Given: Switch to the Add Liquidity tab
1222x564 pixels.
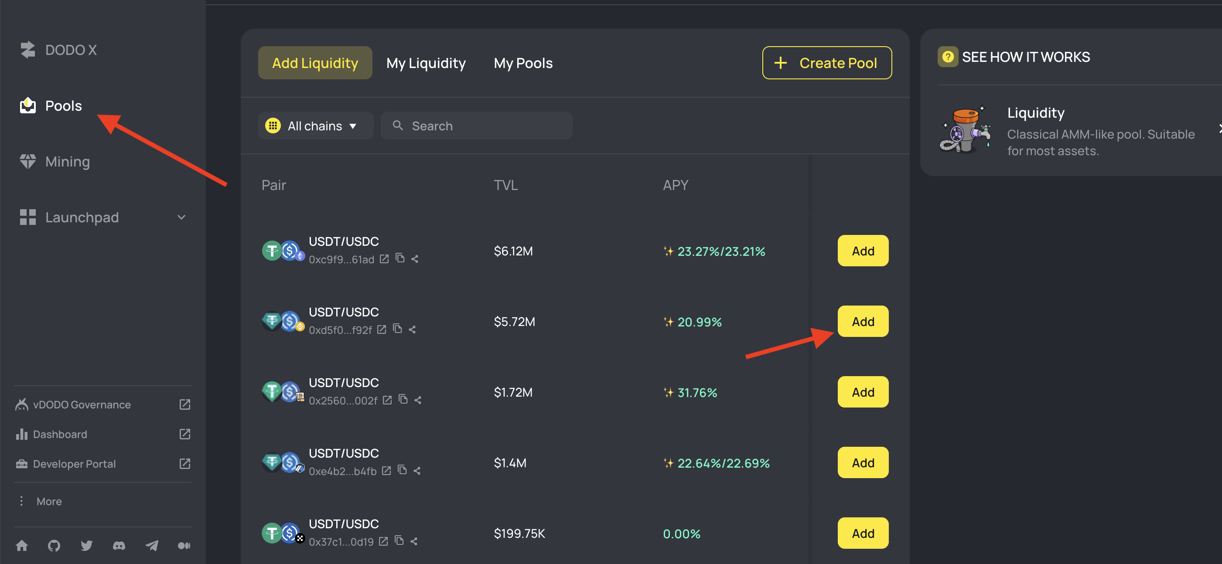Looking at the screenshot, I should pos(315,63).
